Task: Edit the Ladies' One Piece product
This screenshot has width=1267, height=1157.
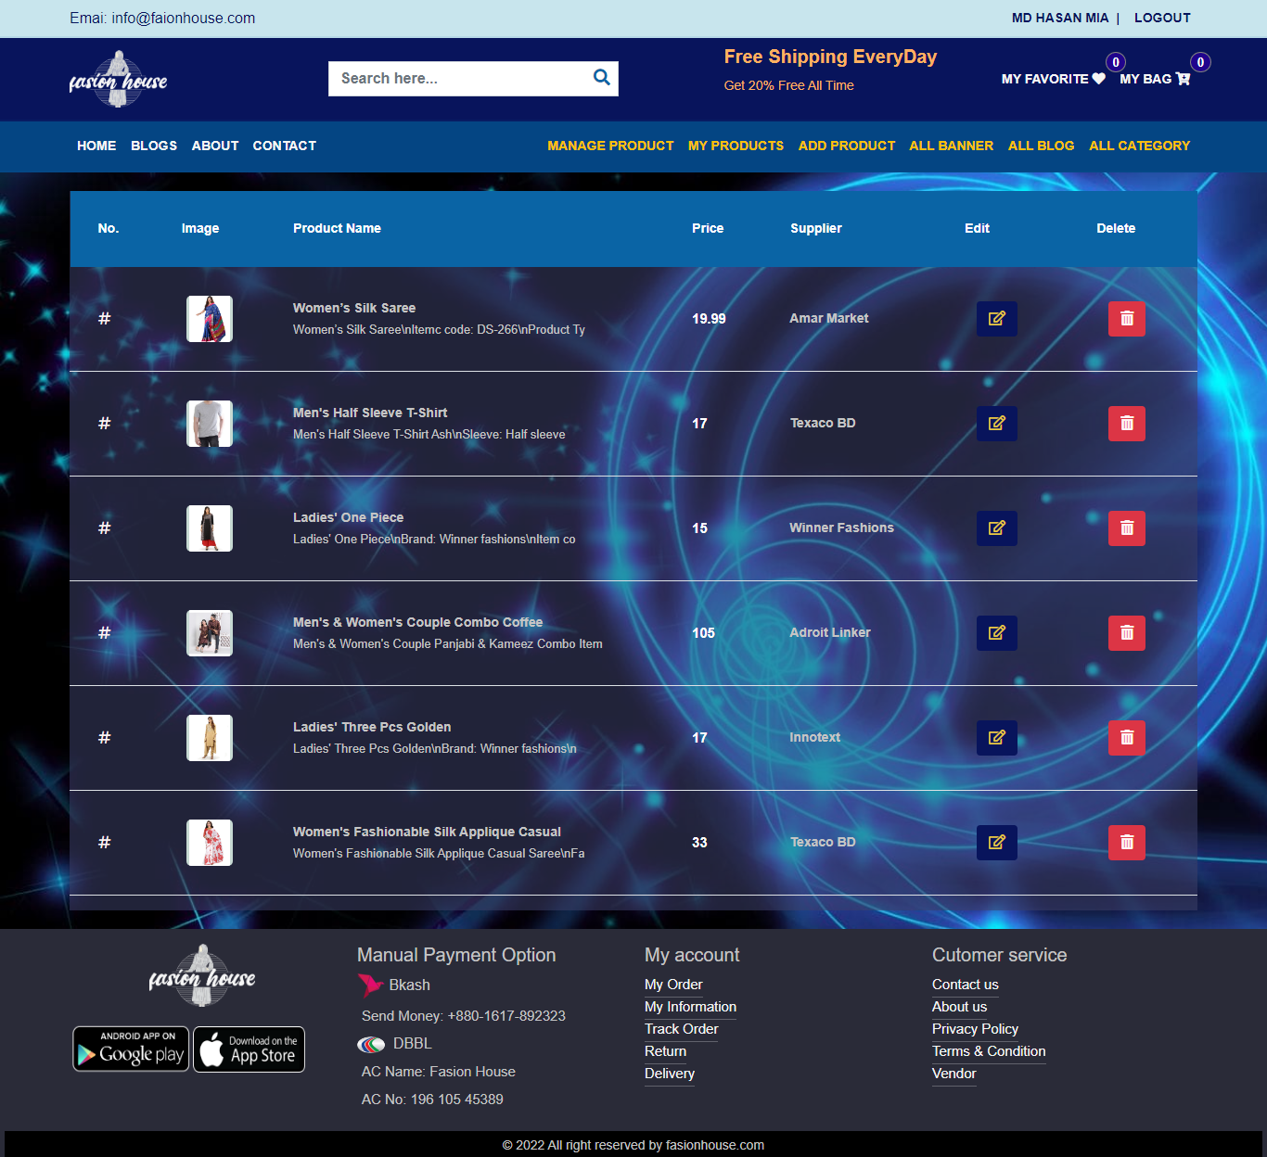Action: pyautogui.click(x=996, y=528)
